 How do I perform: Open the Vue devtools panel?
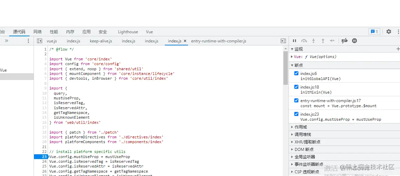(150, 32)
